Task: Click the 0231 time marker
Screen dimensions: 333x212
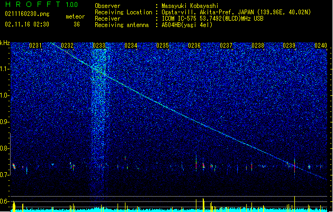Action: [35, 46]
